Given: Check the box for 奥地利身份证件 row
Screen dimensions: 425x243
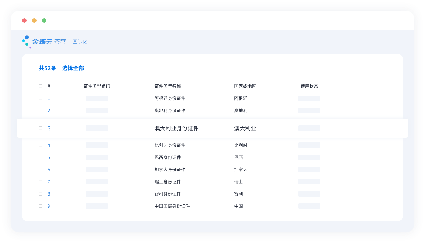Looking at the screenshot, I should pos(40,110).
